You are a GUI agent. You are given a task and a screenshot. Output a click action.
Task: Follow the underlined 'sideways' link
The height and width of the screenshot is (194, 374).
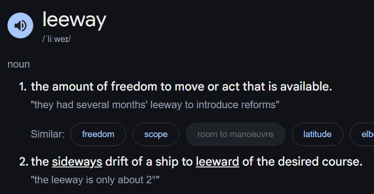click(77, 161)
